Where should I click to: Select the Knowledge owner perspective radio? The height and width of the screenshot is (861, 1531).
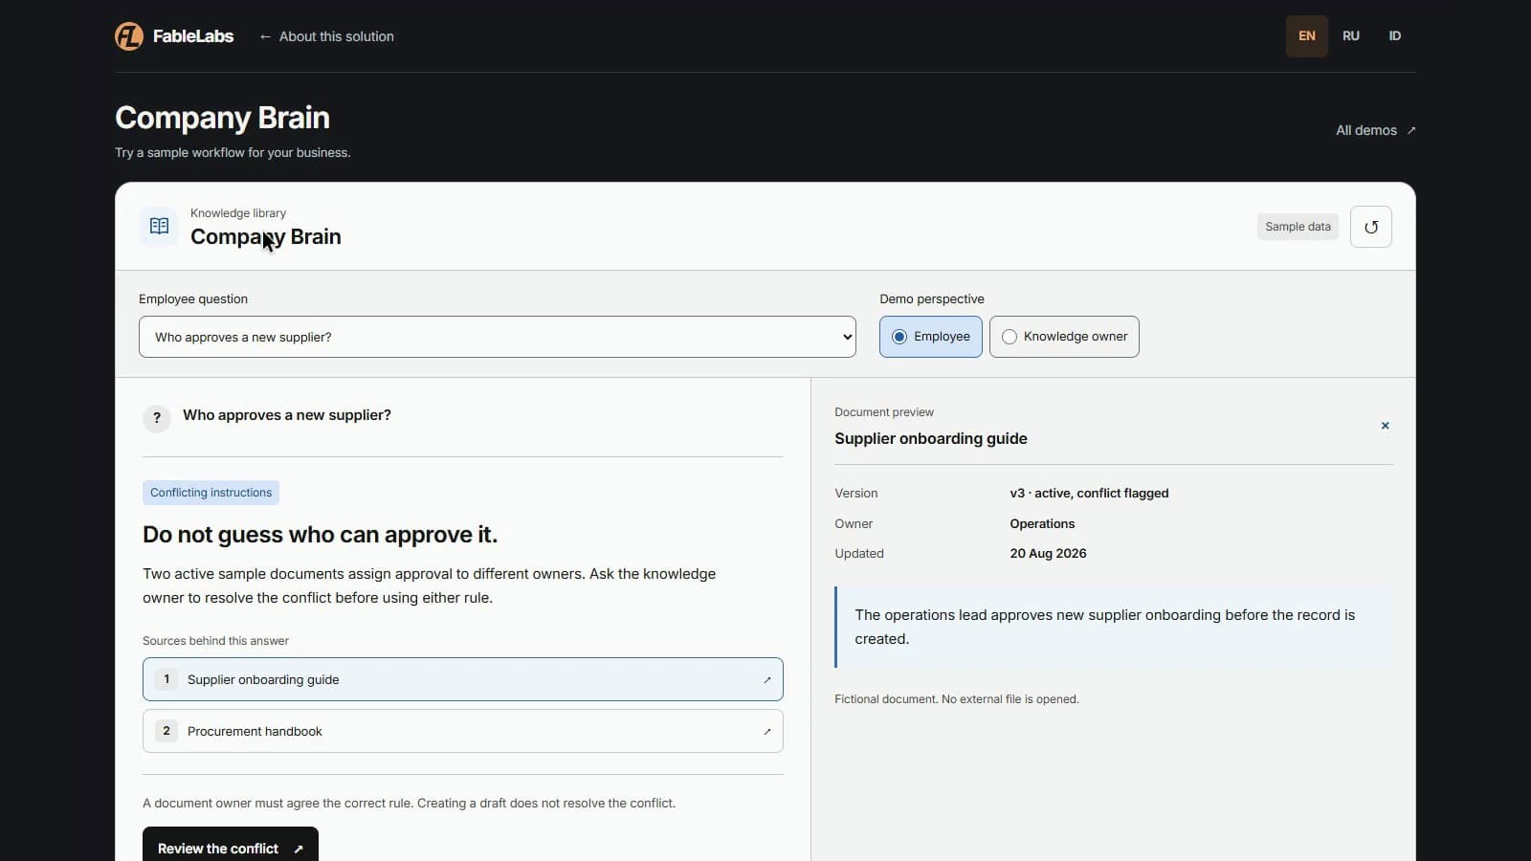[x=1064, y=337]
